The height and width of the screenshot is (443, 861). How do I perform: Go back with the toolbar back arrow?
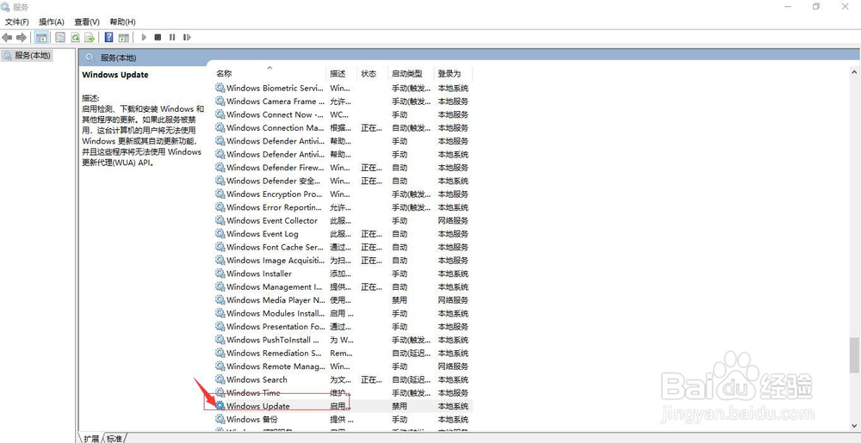click(x=7, y=37)
